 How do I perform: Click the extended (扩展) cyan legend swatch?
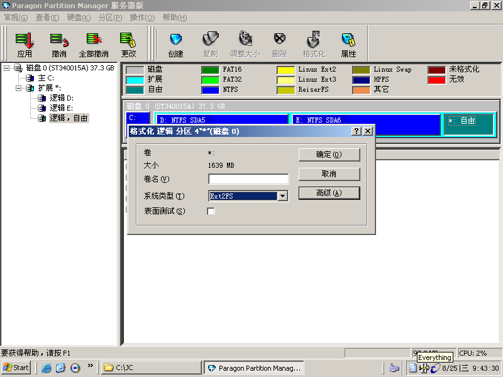click(x=135, y=80)
